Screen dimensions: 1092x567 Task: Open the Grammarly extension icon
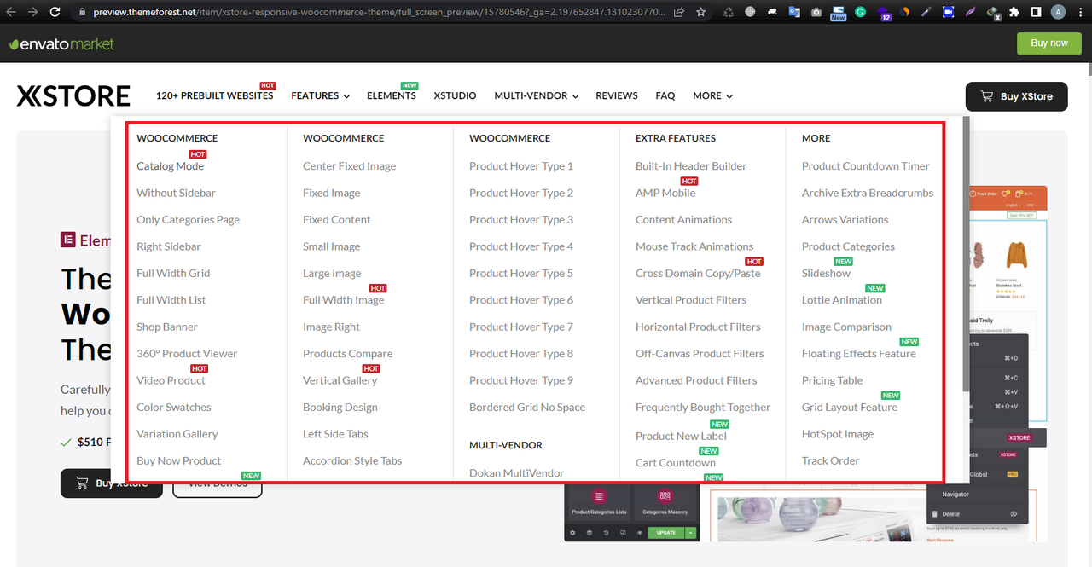pyautogui.click(x=860, y=13)
